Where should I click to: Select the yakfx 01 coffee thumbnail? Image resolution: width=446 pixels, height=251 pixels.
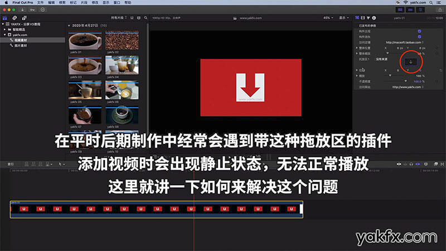coord(85,41)
